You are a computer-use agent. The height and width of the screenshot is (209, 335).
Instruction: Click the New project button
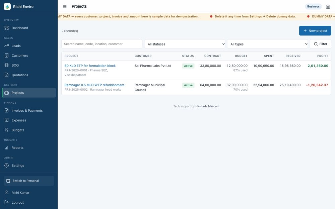click(x=315, y=31)
